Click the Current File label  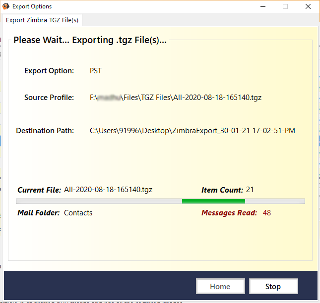coord(39,190)
